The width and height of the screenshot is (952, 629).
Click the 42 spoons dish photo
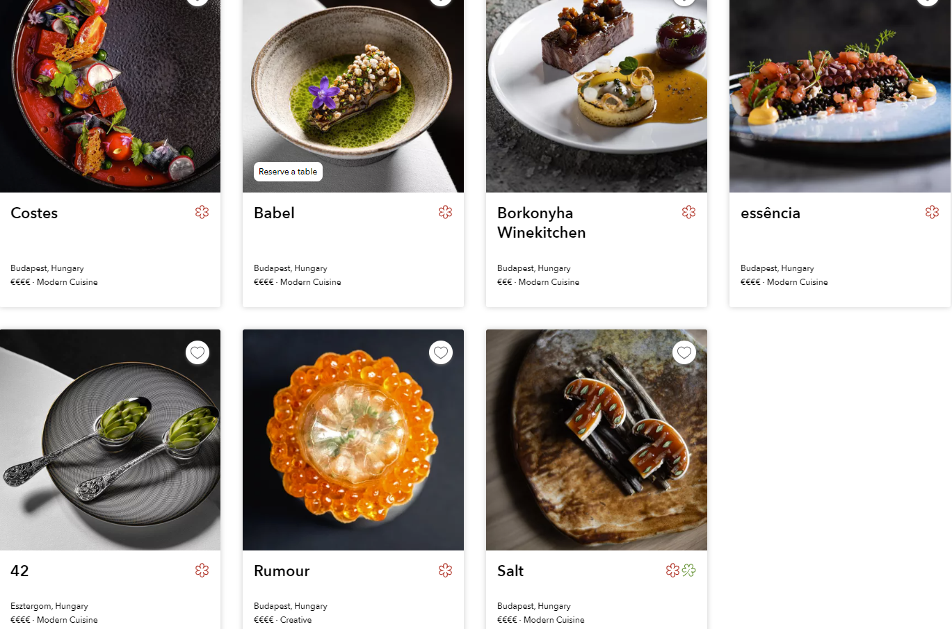(110, 440)
